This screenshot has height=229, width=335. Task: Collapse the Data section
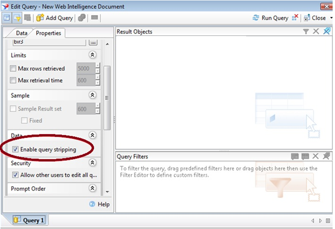[x=92, y=135]
